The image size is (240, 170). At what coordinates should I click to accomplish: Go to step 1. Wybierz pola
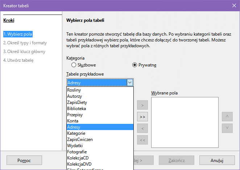(x=17, y=34)
